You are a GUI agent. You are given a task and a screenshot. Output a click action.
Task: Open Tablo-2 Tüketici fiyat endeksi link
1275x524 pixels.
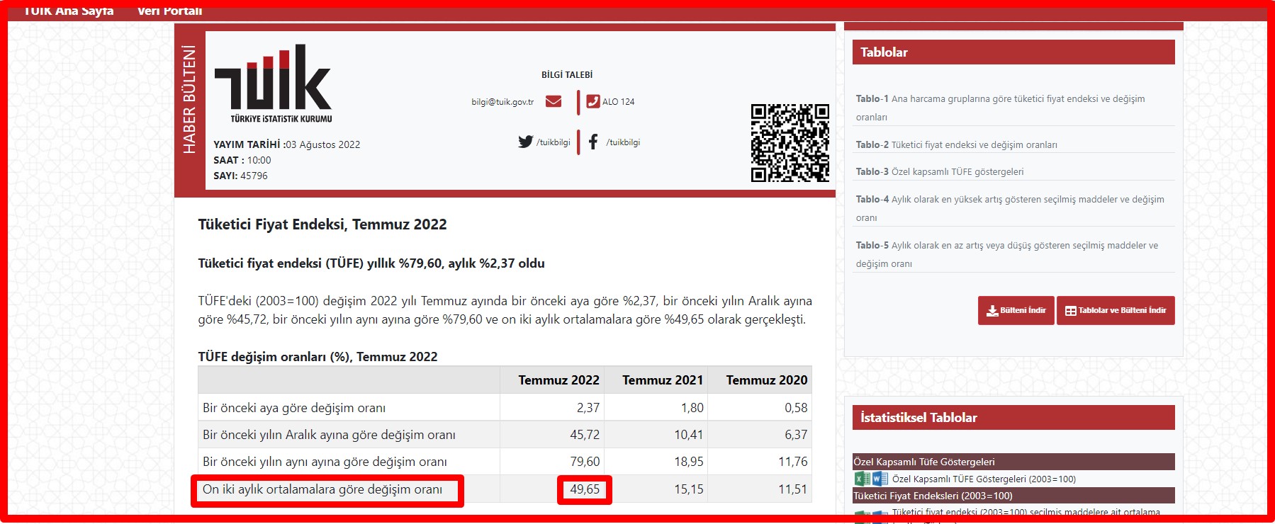pos(956,144)
